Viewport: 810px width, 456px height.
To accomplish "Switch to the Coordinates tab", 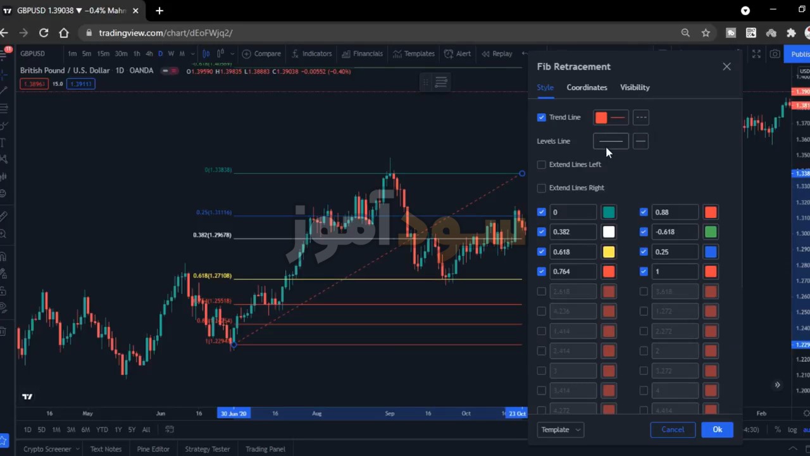I will click(x=587, y=87).
